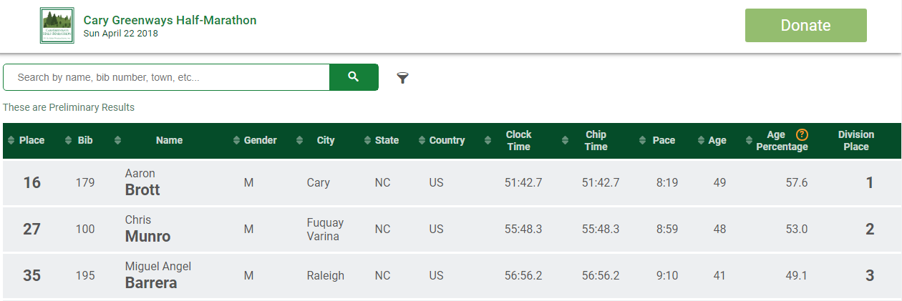This screenshot has width=902, height=301.
Task: Toggle sort order on Country column
Action: (x=422, y=141)
